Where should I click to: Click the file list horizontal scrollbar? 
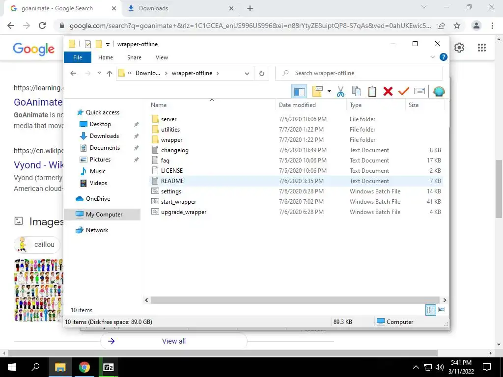click(x=295, y=300)
